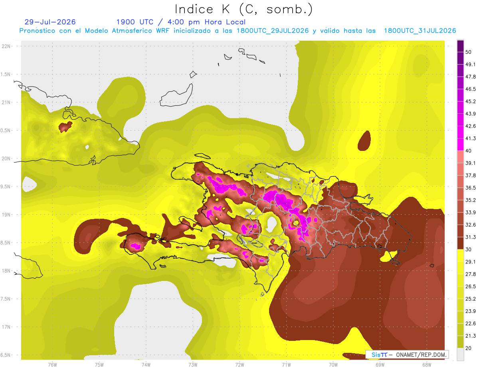The width and height of the screenshot is (479, 370).
Task: Click the '33.9' colorbar value
Action: [x=470, y=212]
